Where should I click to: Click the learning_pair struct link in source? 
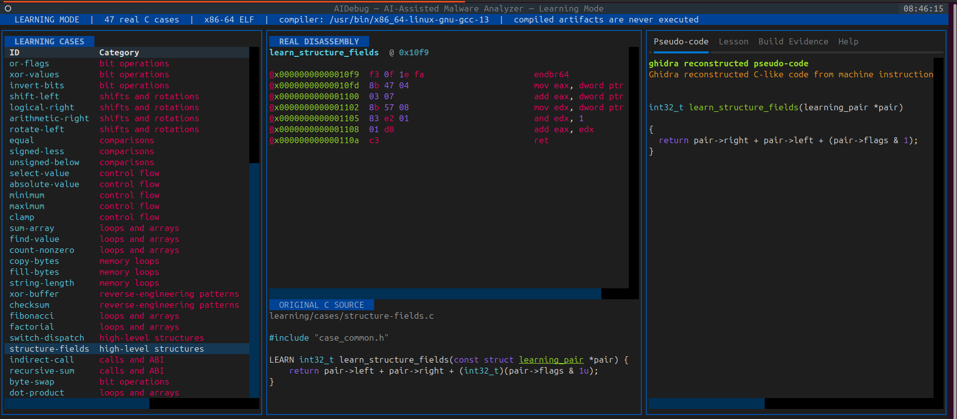point(551,360)
